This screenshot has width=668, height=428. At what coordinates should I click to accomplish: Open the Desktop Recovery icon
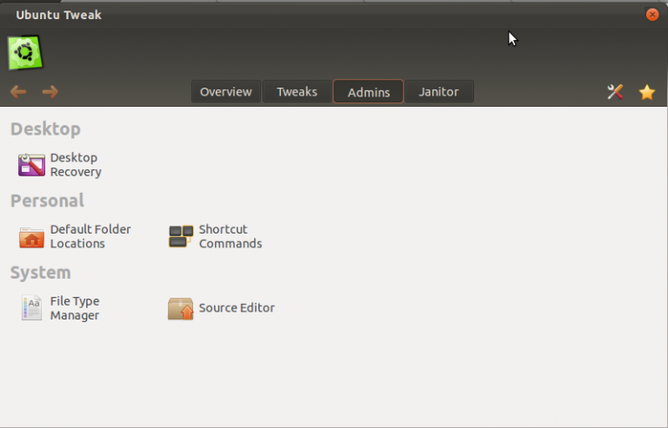[31, 165]
